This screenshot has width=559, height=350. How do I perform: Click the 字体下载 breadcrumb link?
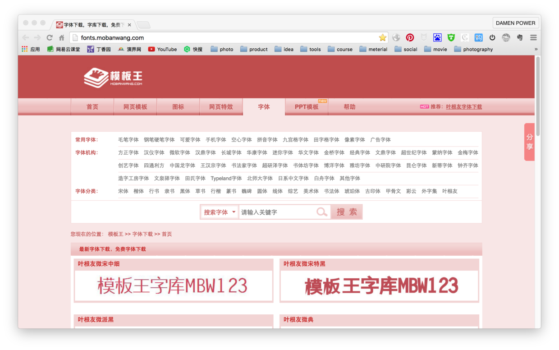point(142,234)
